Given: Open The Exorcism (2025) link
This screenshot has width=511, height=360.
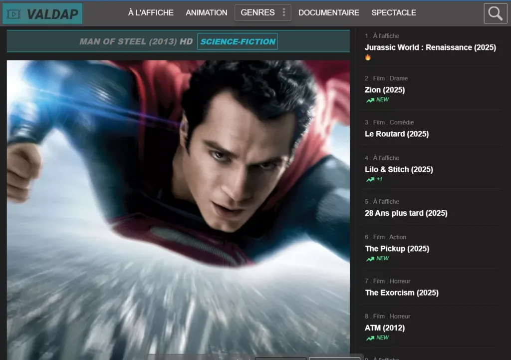Looking at the screenshot, I should pos(402,293).
